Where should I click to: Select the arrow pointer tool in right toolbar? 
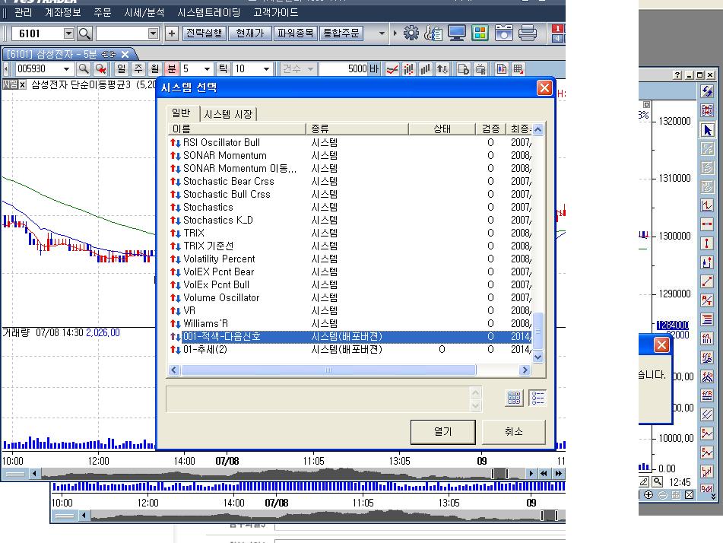(x=707, y=130)
